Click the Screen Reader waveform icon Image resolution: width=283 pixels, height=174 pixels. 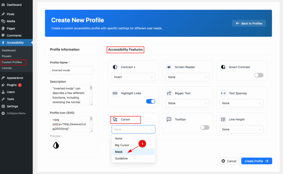point(169,67)
